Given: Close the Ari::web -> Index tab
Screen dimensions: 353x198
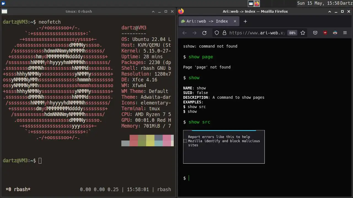Looking at the screenshot, I should pyautogui.click(x=235, y=21).
